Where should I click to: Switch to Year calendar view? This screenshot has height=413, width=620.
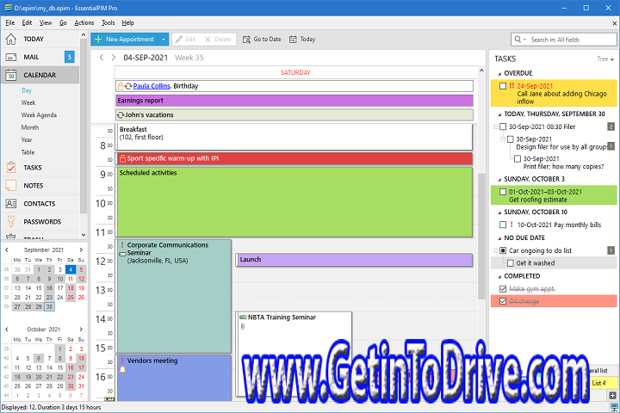click(27, 140)
